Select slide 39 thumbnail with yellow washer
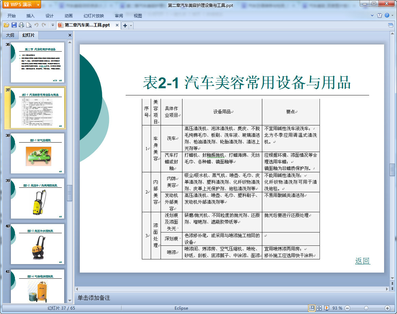The width and height of the screenshot is (397, 314). pos(37,199)
